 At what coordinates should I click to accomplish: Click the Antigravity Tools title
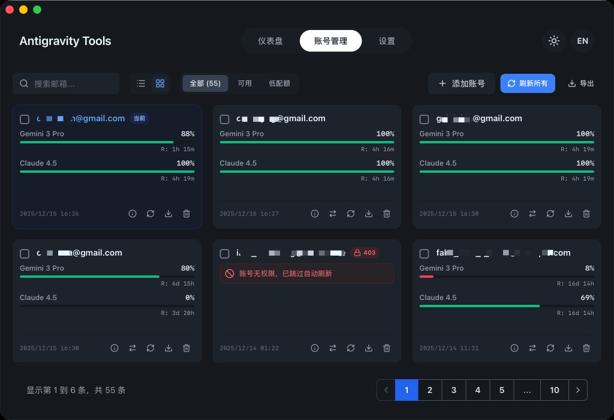[x=65, y=41]
